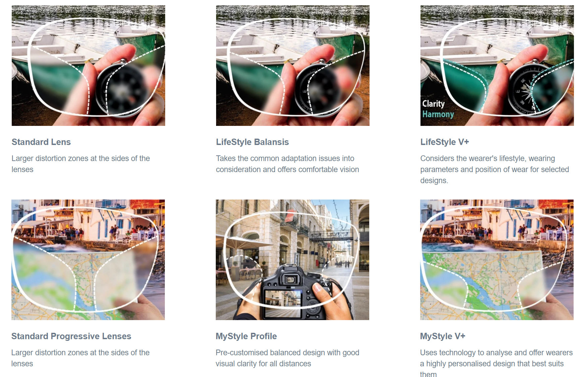Viewport: 587px width, 377px height.
Task: Click the Standard Lens heading
Action: point(41,142)
